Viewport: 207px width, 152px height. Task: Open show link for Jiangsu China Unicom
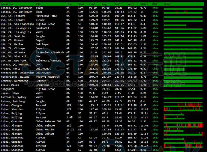155,134
